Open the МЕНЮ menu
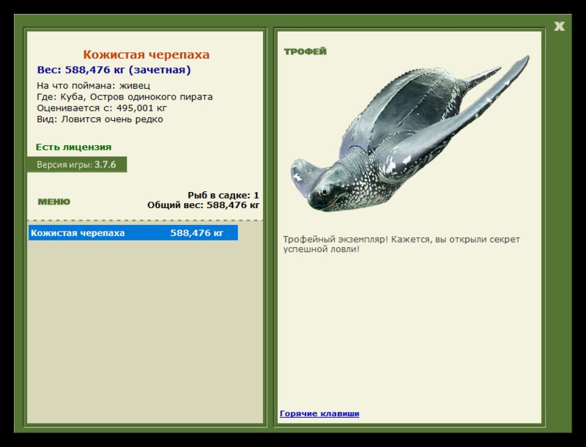 pyautogui.click(x=53, y=202)
